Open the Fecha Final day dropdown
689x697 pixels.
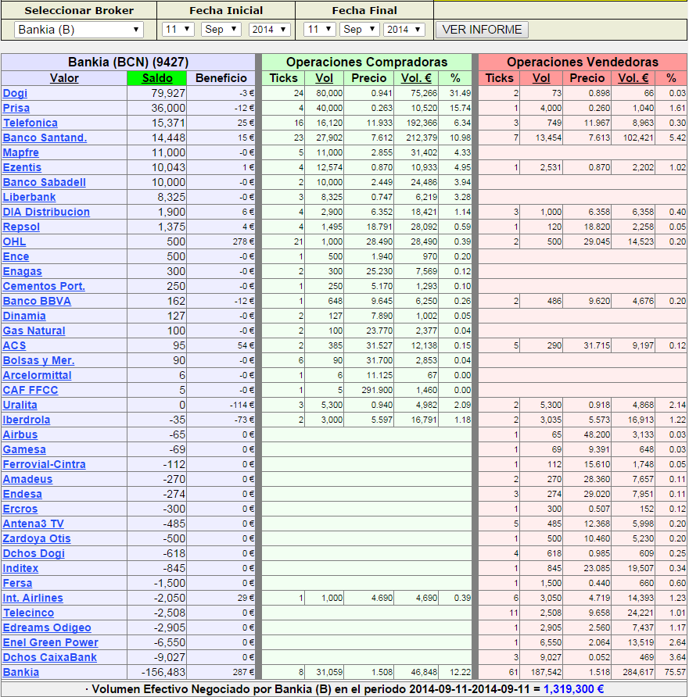pos(319,30)
